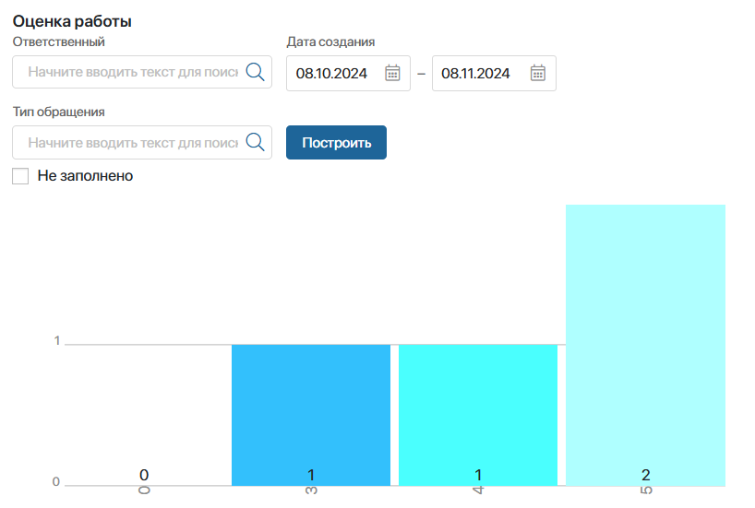
Task: Open the calendar icon for end date 08.11.2024
Action: pyautogui.click(x=538, y=73)
